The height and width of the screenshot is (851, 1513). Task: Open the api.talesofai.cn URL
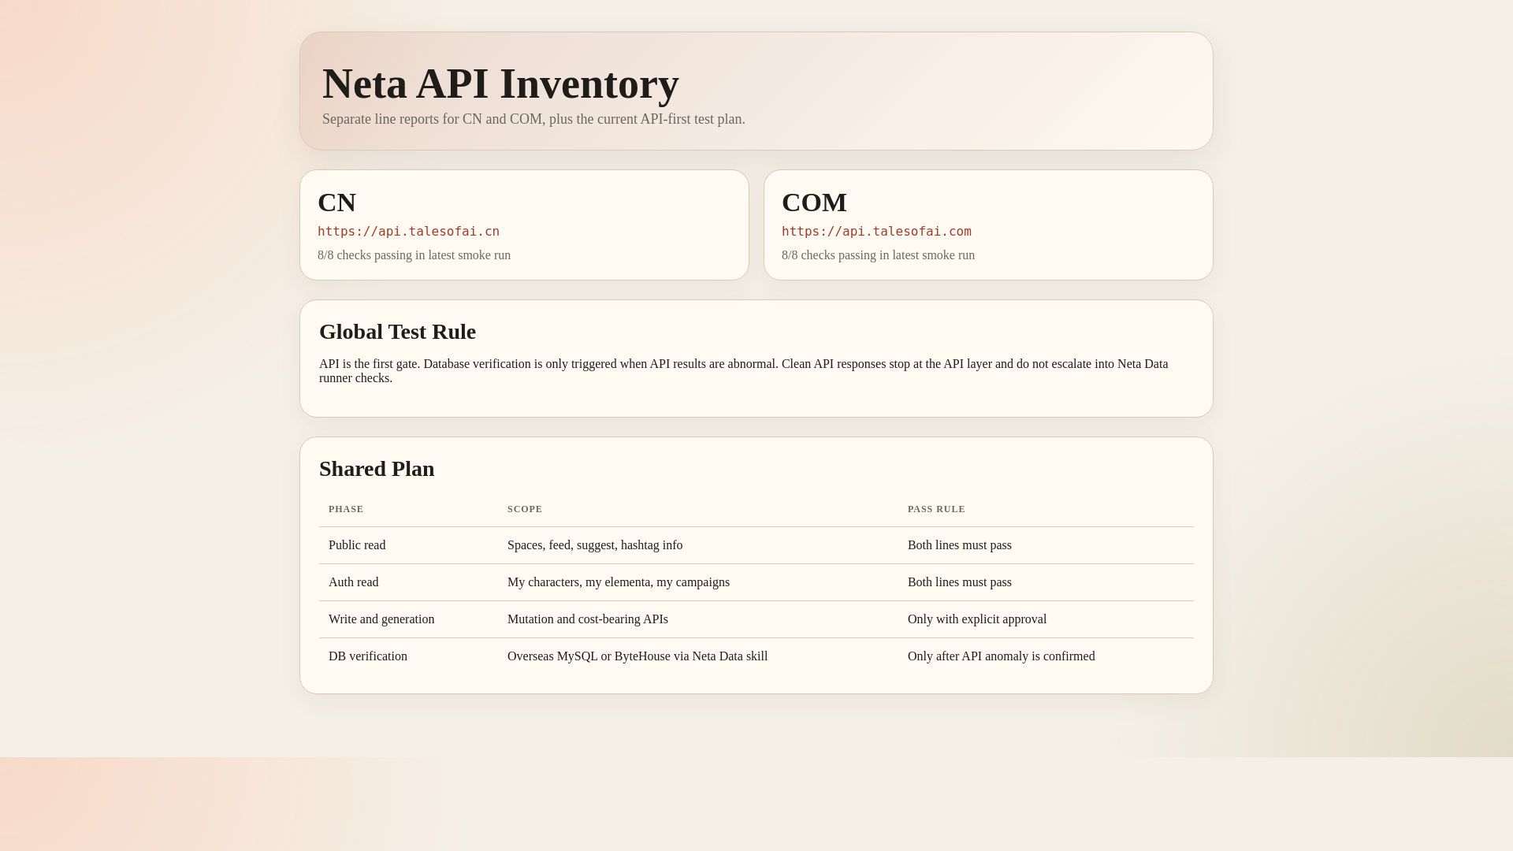(408, 232)
